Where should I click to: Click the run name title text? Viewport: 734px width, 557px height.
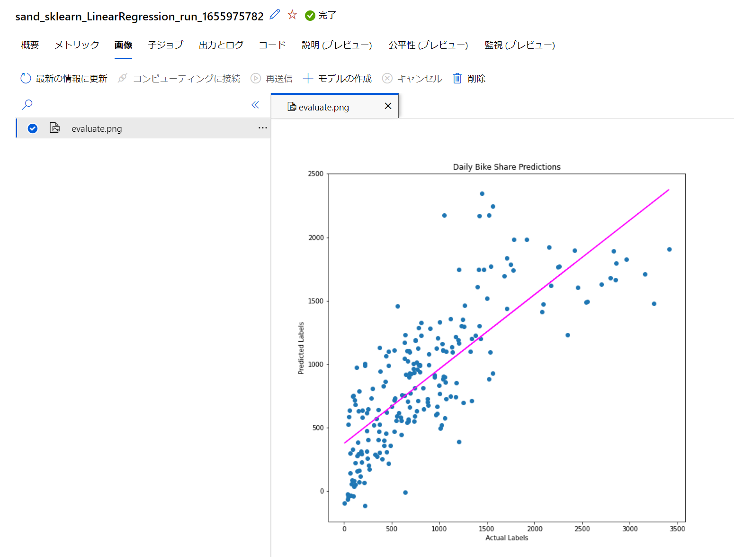click(x=139, y=16)
